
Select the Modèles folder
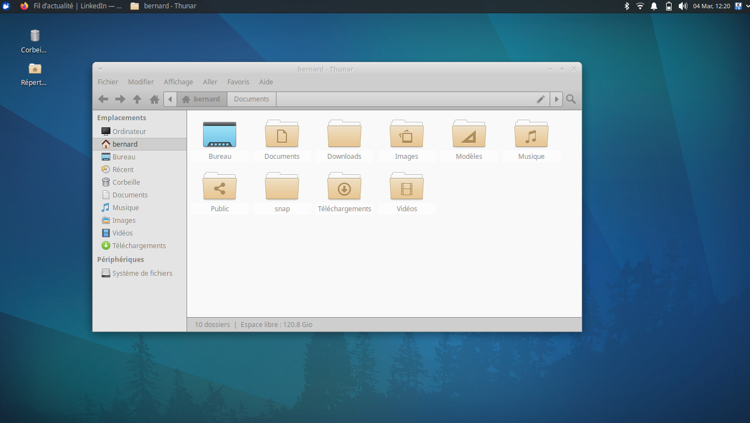pos(469,135)
